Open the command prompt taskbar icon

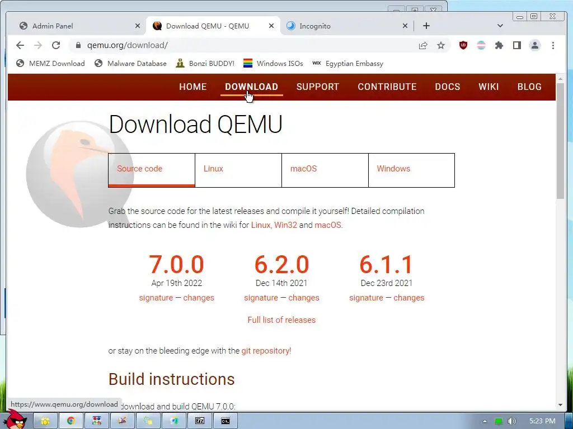pyautogui.click(x=225, y=421)
